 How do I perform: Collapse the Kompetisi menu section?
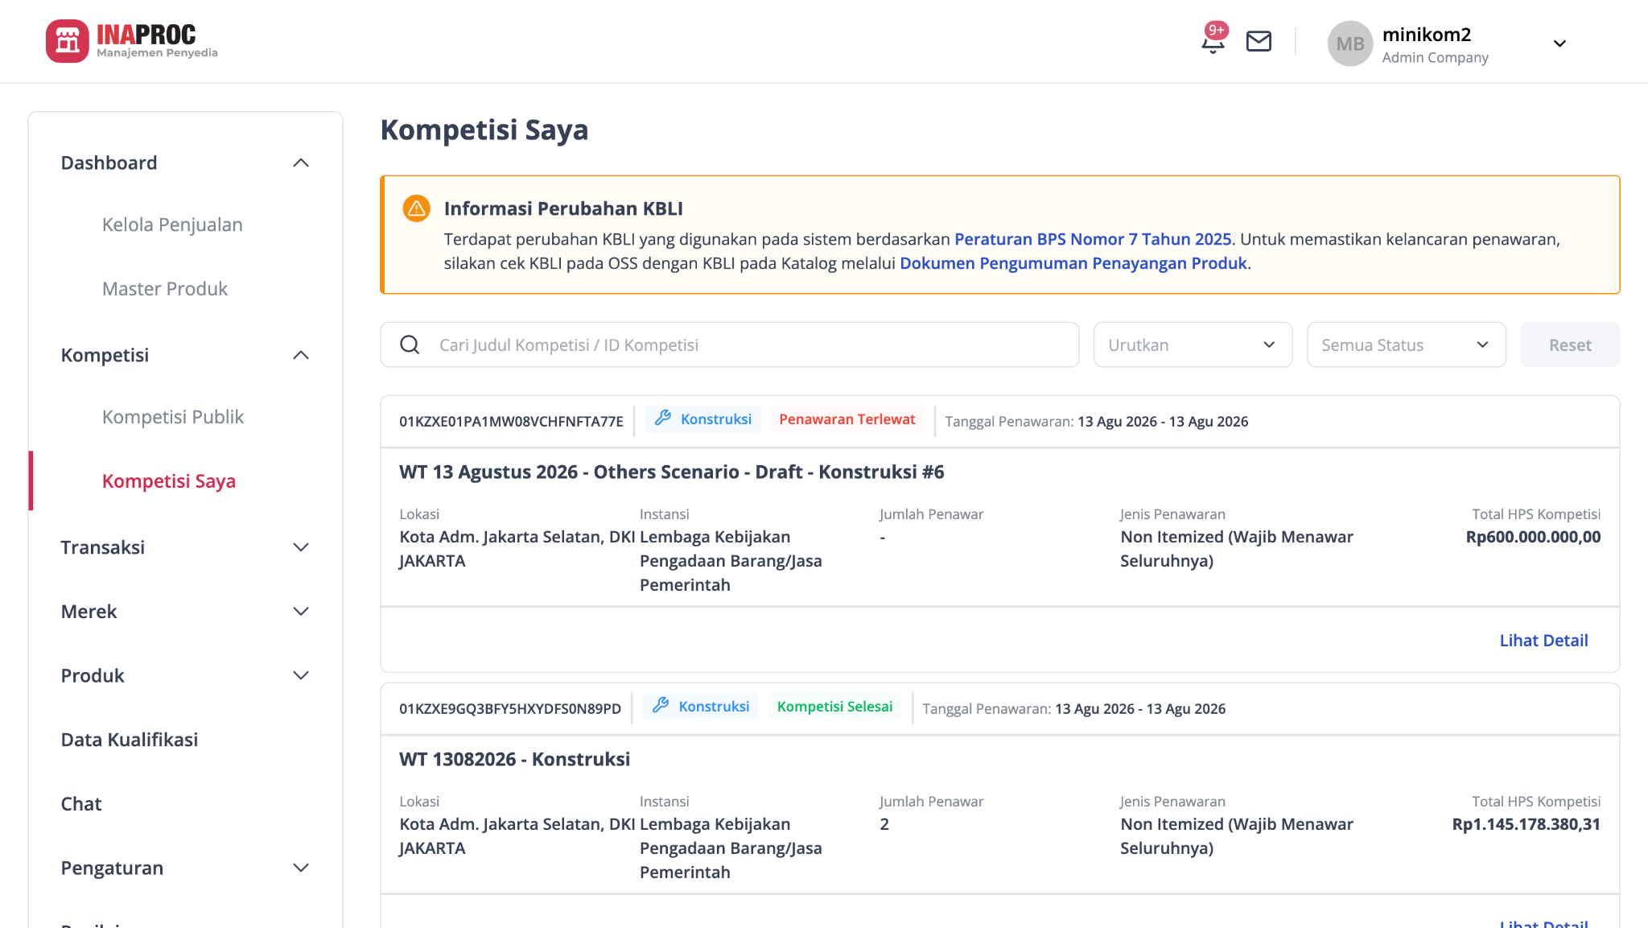301,355
